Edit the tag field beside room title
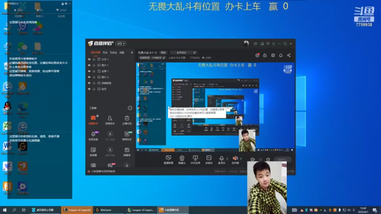Viewport: 381px width, 214px height. (x=183, y=52)
